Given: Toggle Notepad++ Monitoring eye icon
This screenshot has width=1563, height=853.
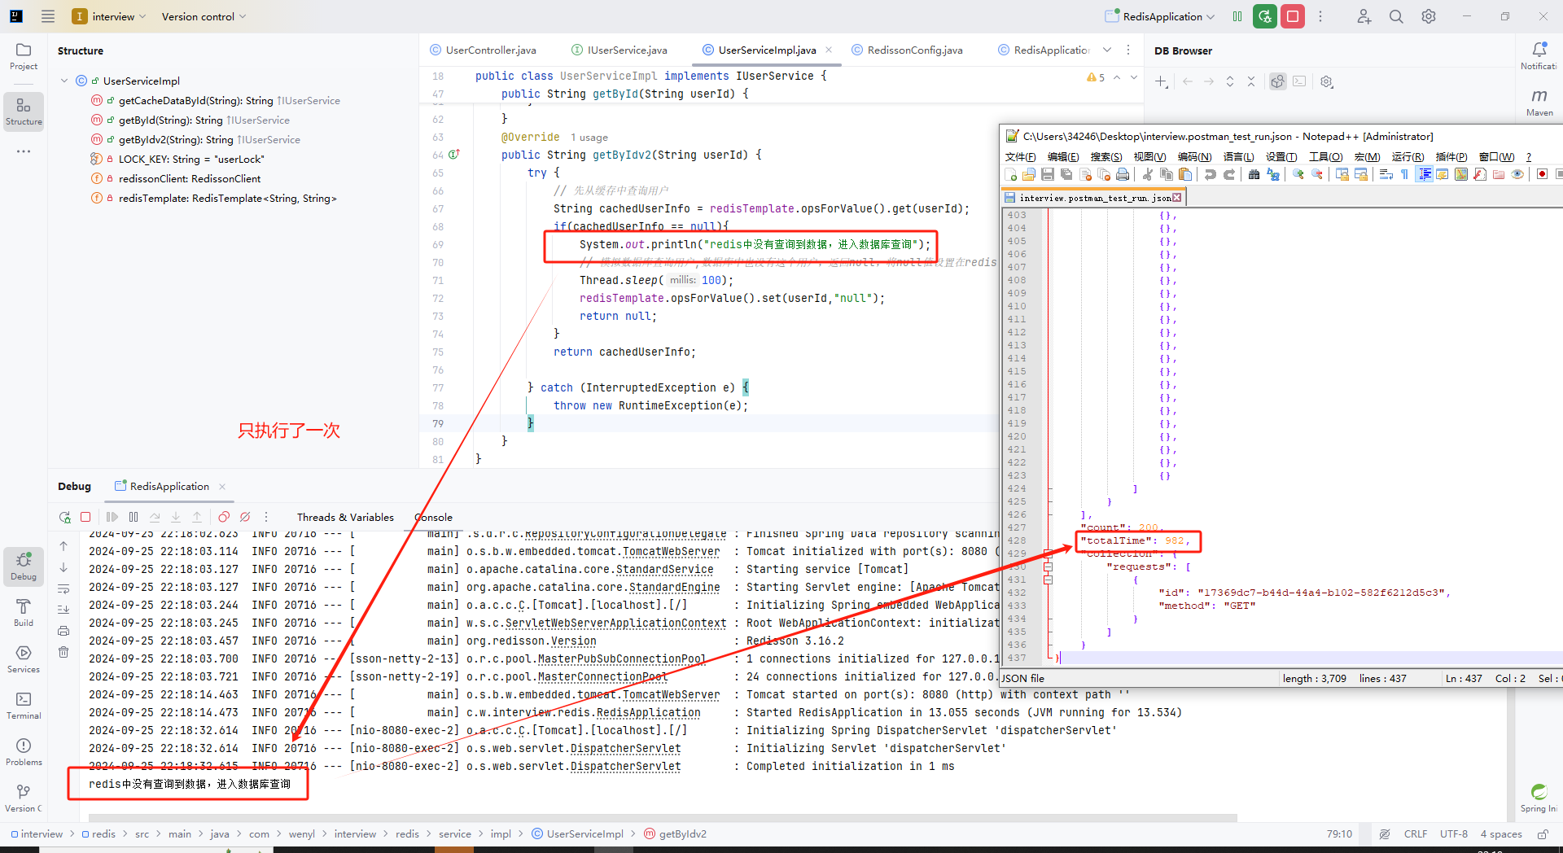Looking at the screenshot, I should [x=1517, y=174].
